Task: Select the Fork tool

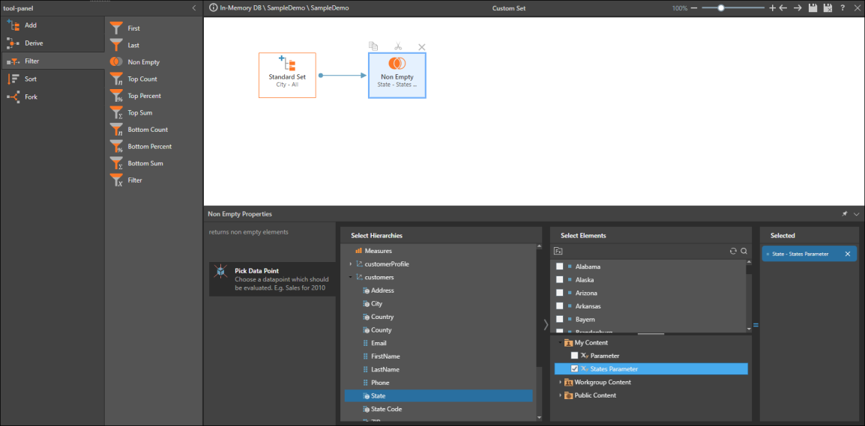Action: tap(52, 97)
